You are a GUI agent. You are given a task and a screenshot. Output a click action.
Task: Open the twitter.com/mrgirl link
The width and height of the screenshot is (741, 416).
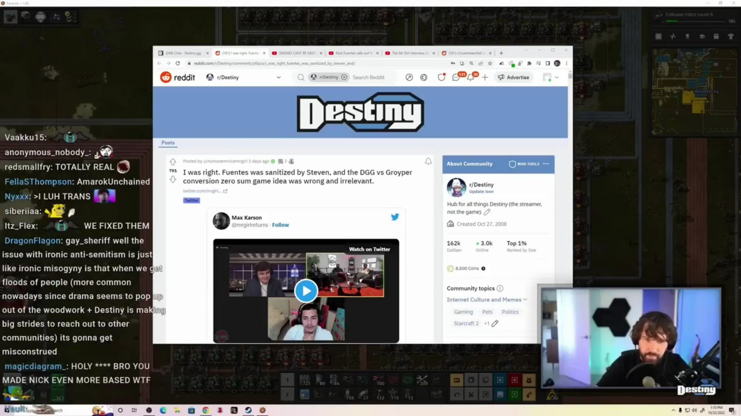tap(205, 191)
